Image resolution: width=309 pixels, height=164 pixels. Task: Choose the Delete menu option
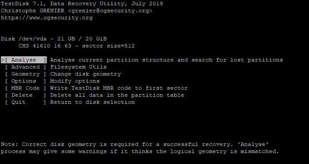click(x=26, y=95)
